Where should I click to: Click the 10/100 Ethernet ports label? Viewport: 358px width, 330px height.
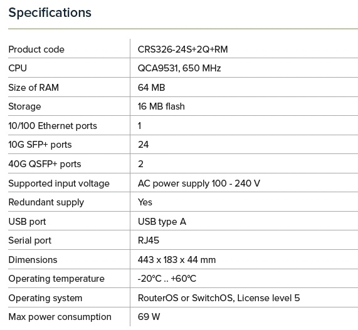tap(53, 126)
